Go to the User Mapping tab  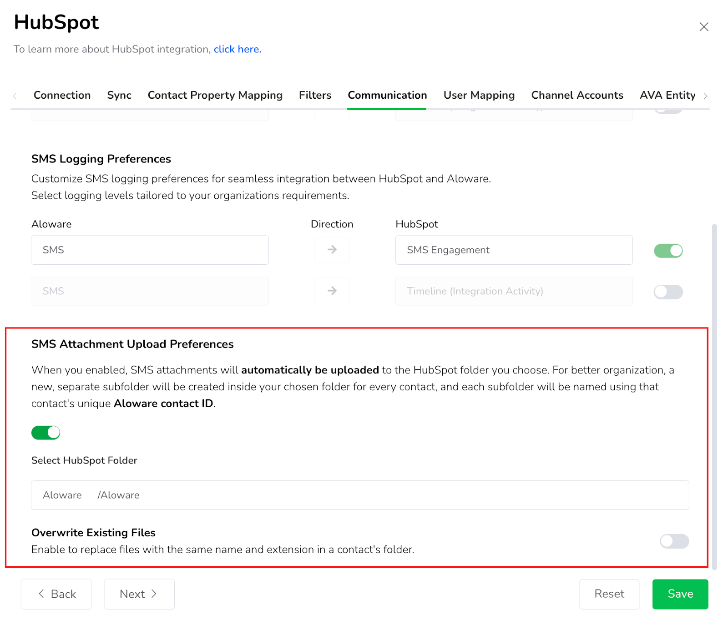pyautogui.click(x=479, y=95)
